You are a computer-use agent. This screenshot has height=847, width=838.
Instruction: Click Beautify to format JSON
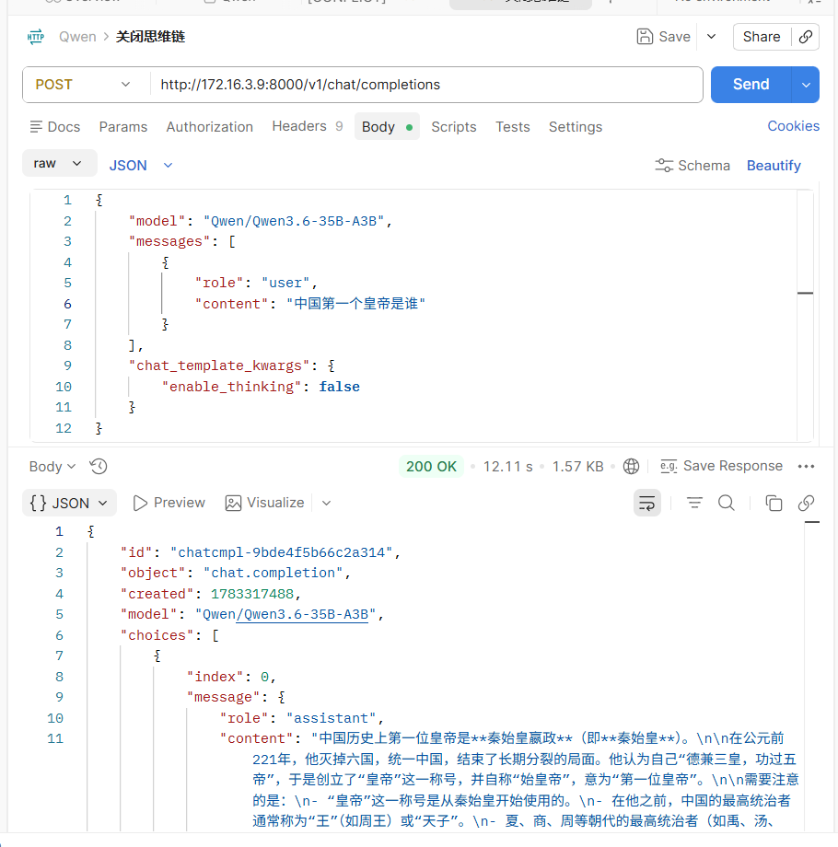tap(774, 166)
